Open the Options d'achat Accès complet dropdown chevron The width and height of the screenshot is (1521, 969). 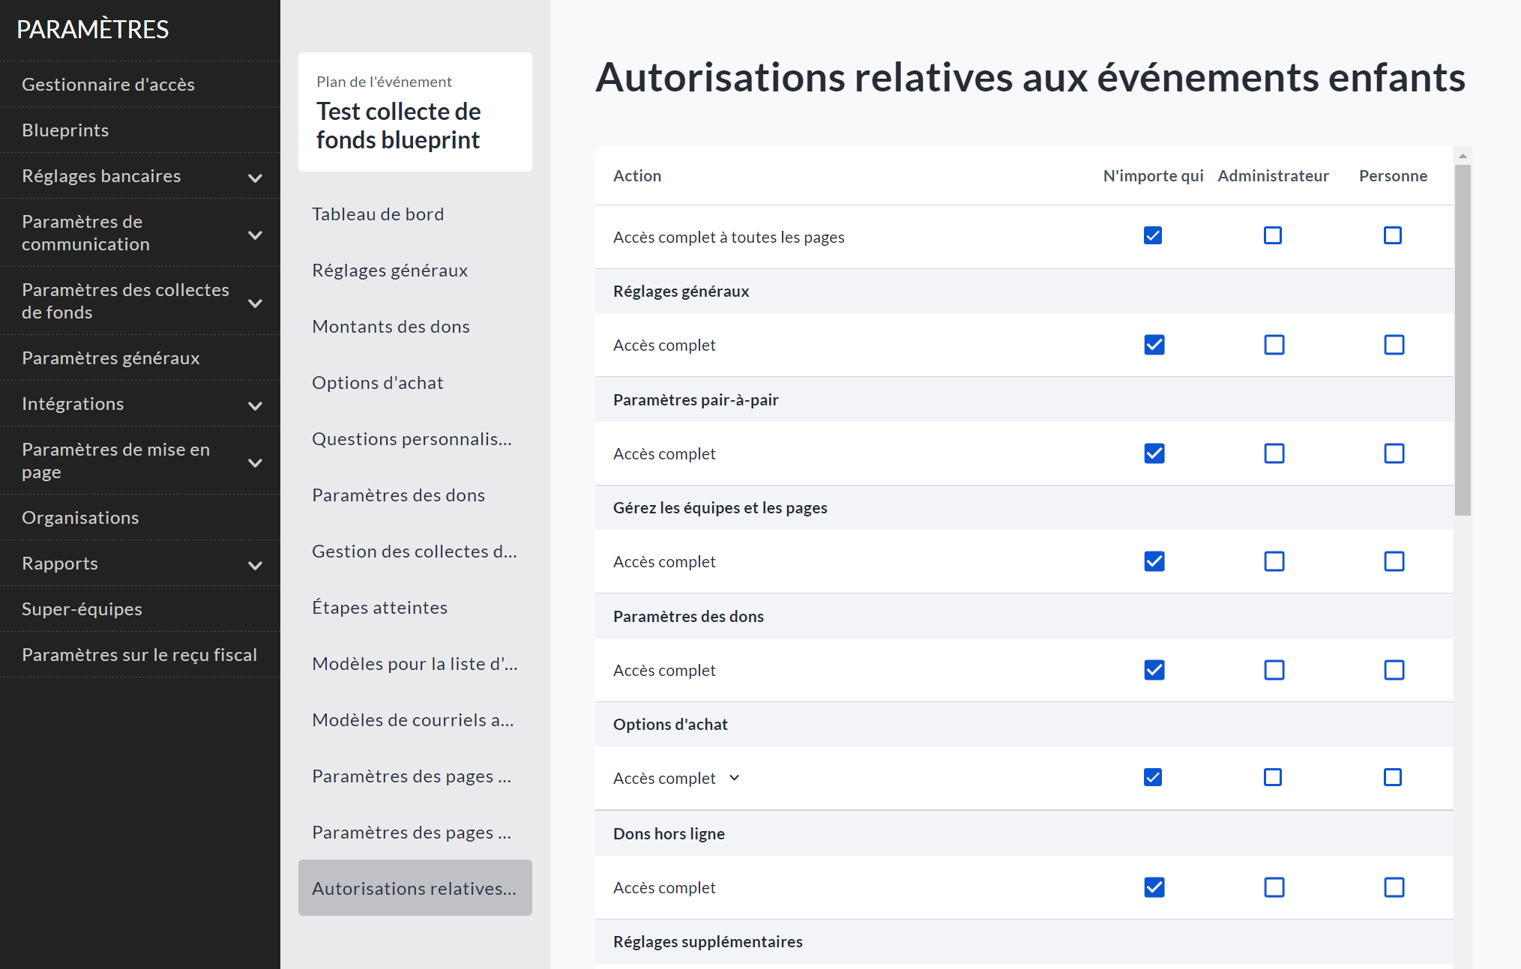pyautogui.click(x=734, y=777)
